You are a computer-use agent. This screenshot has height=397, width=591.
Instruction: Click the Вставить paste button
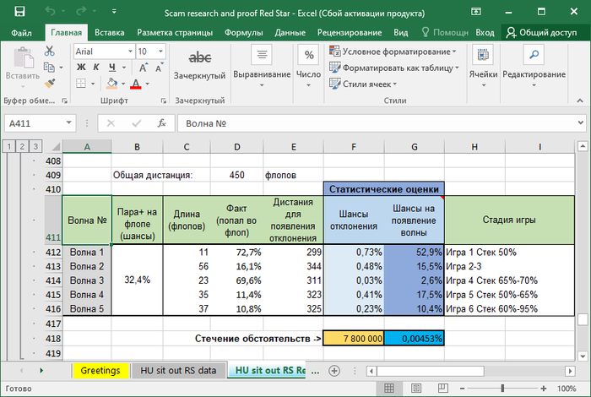click(x=23, y=66)
